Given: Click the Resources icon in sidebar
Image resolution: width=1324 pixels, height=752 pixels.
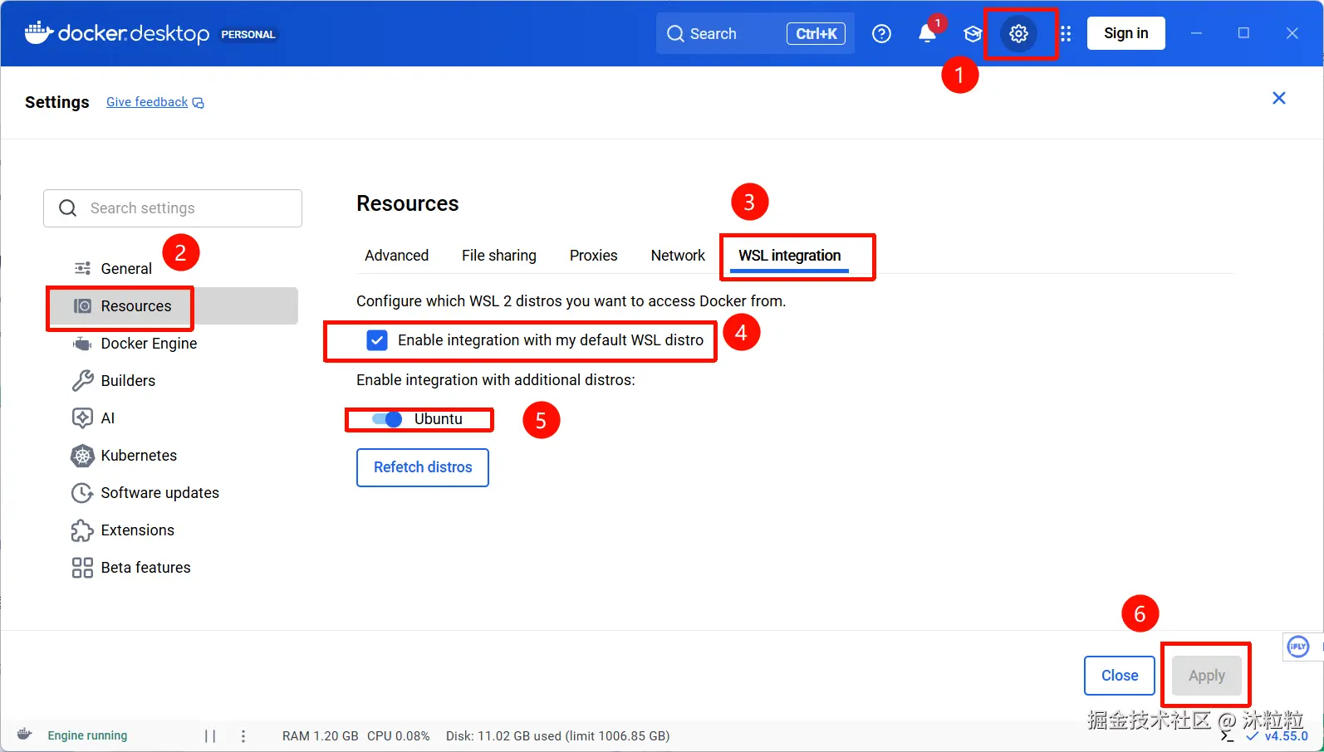Looking at the screenshot, I should pos(82,306).
